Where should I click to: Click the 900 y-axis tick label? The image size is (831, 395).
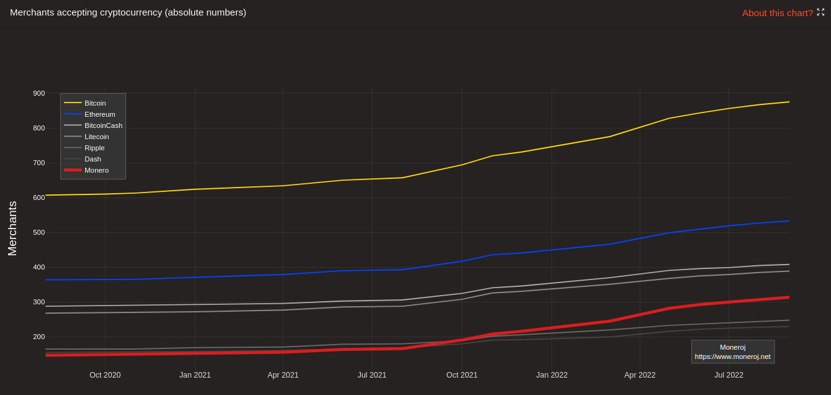(x=39, y=93)
